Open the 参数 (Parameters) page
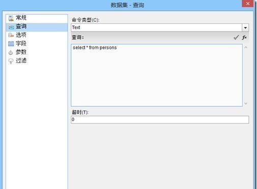This screenshot has height=189, width=257. point(37,52)
